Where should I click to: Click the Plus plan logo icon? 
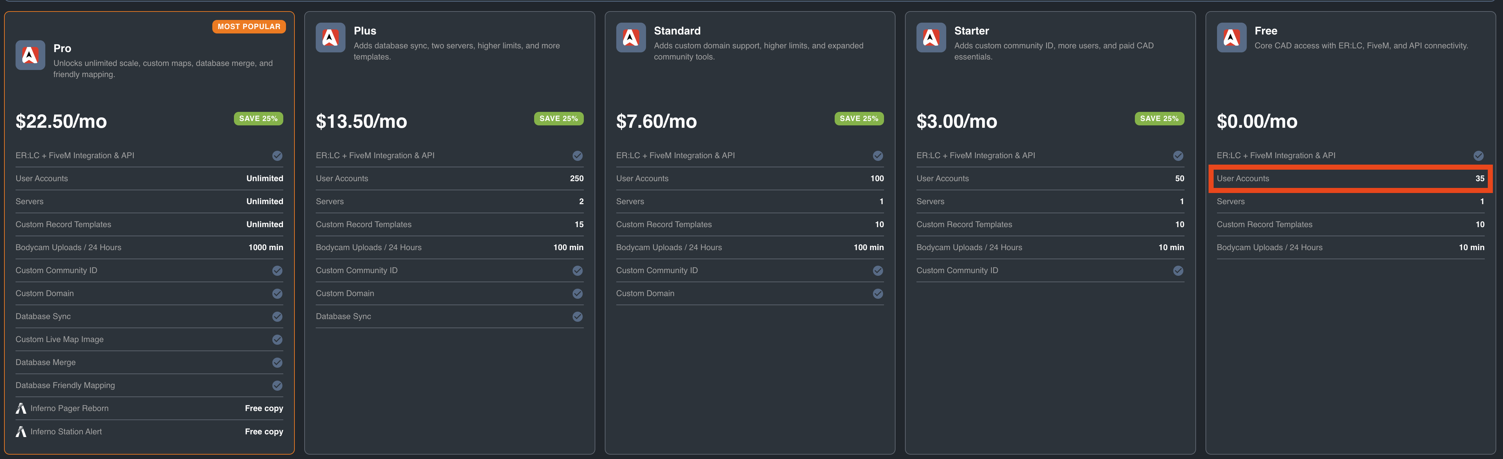coord(330,37)
